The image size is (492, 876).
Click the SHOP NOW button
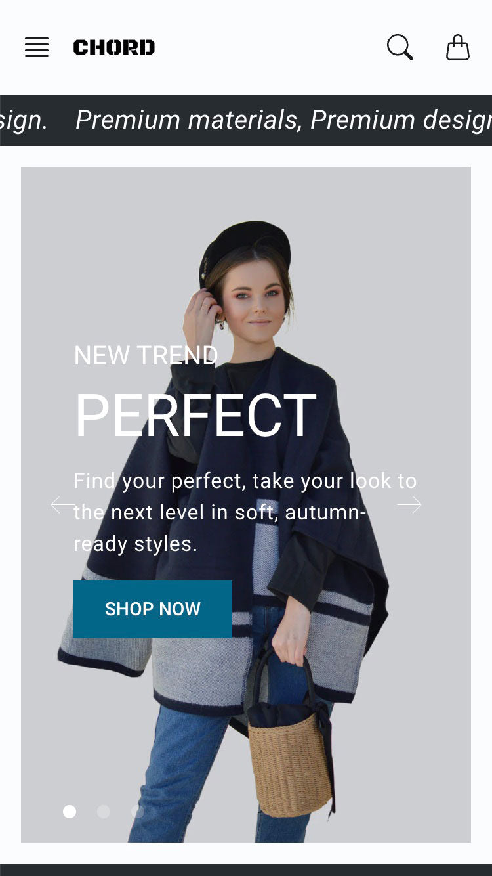(153, 609)
